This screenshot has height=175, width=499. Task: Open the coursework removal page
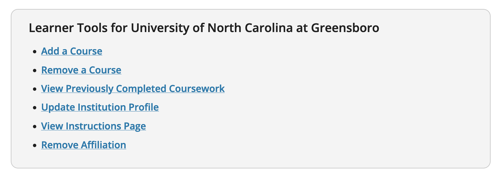81,70
